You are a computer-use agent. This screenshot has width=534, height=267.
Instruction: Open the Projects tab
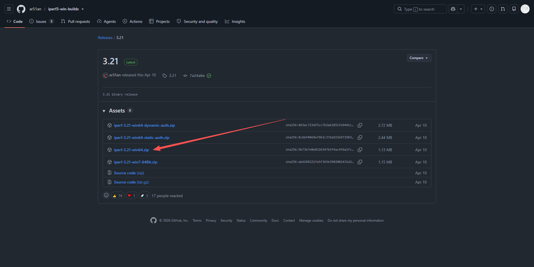pos(159,21)
